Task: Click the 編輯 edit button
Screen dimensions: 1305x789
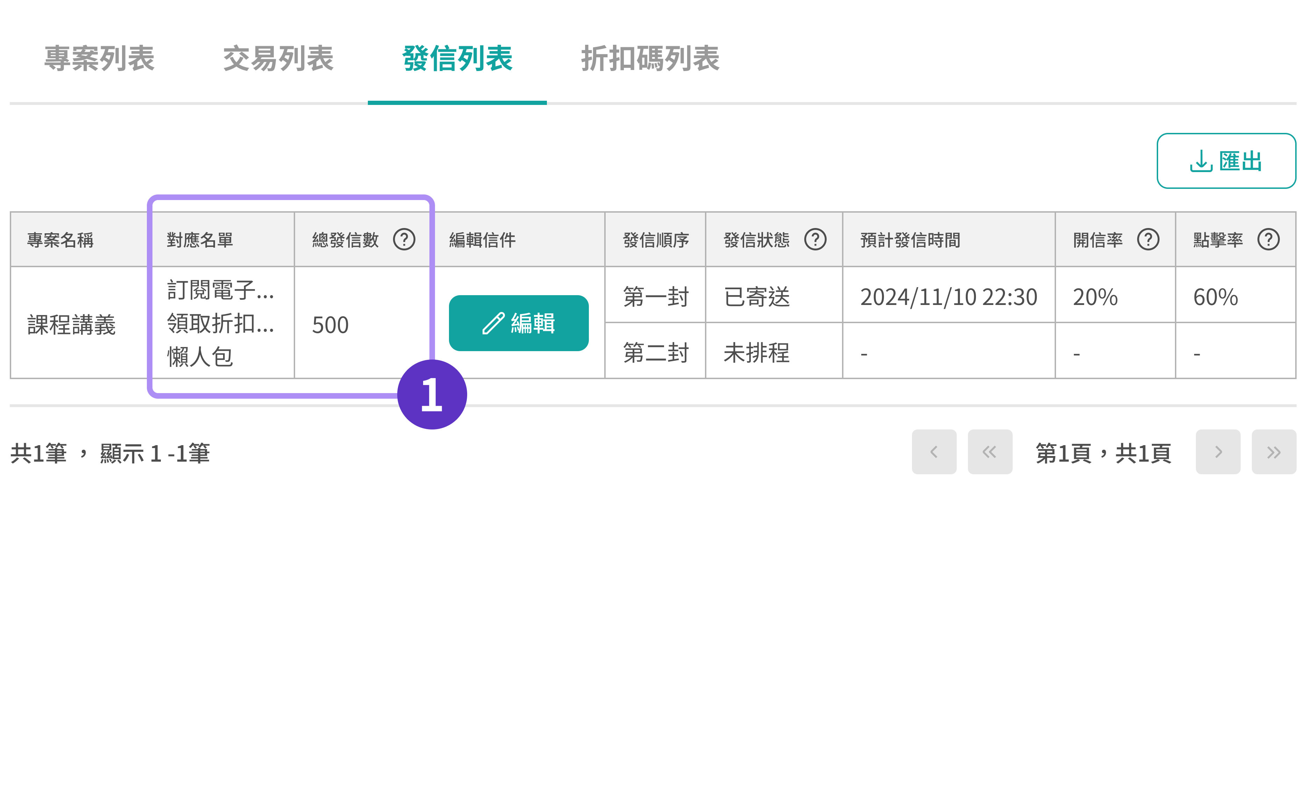Action: [x=518, y=323]
